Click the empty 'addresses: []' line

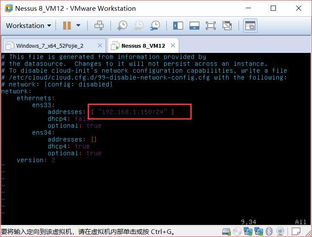tap(72, 139)
